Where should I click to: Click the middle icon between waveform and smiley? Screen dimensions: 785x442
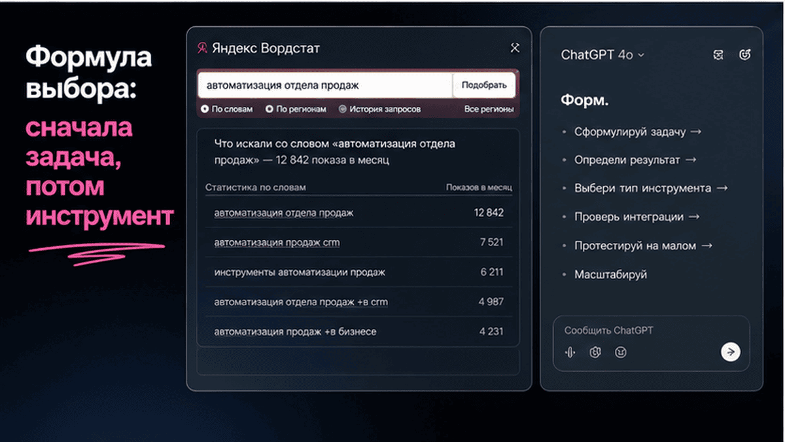(595, 352)
